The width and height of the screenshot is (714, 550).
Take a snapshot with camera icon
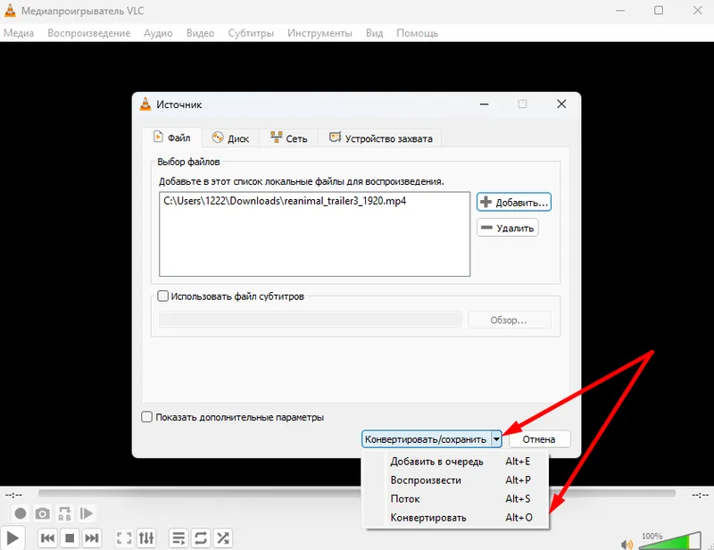42,513
